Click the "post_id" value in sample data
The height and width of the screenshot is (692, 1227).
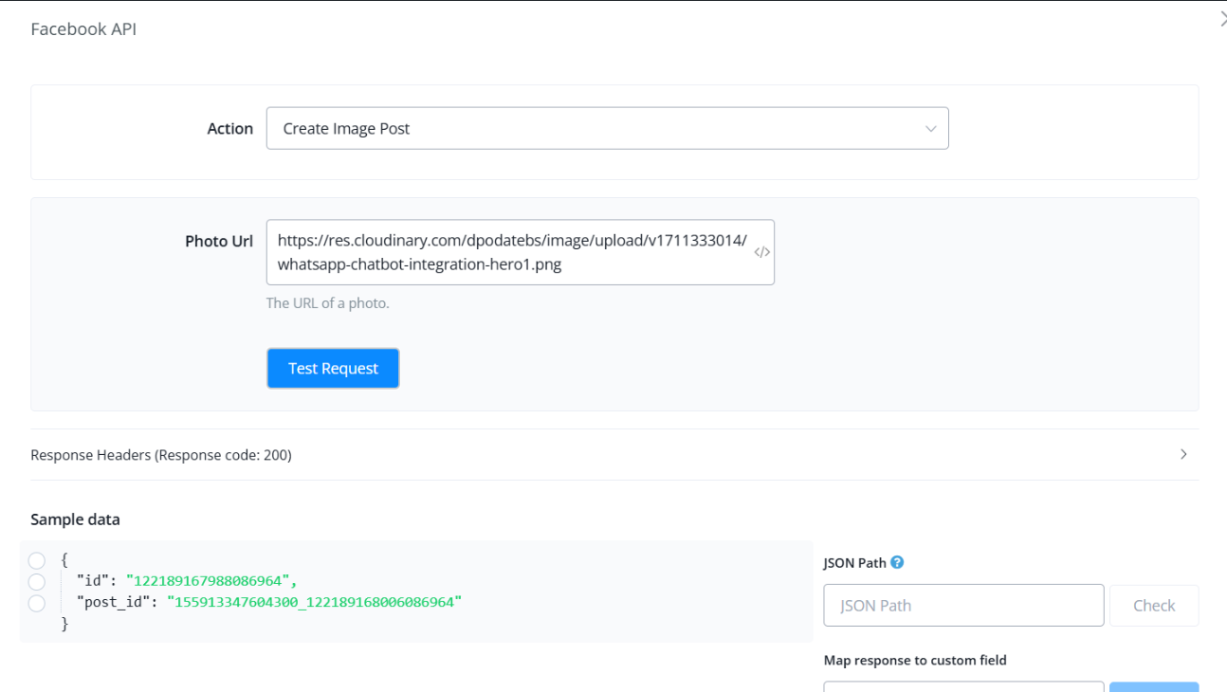click(x=314, y=602)
